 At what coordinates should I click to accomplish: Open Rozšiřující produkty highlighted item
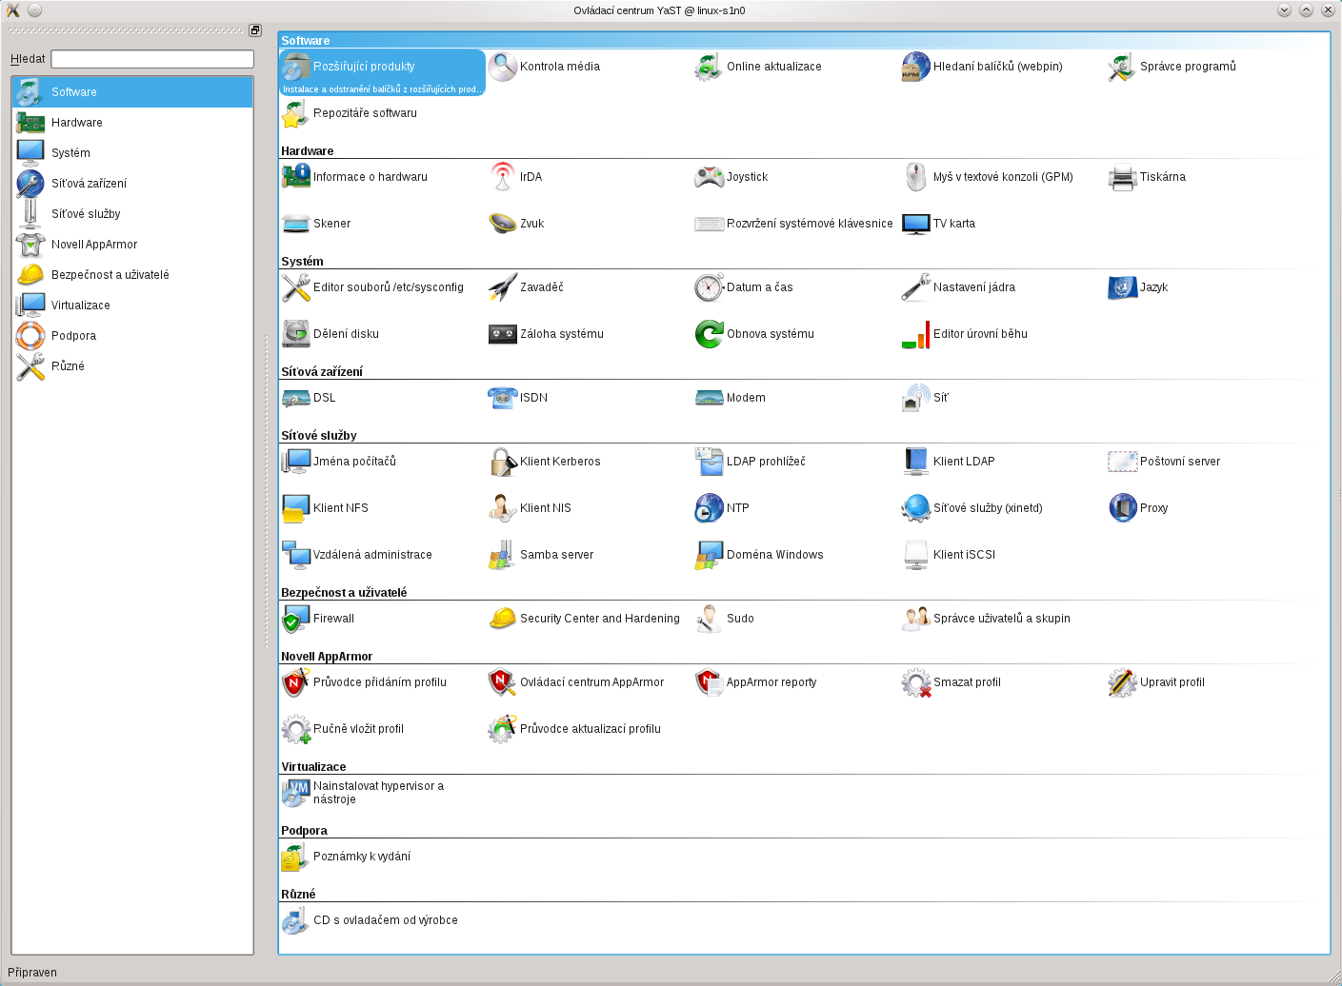(382, 73)
